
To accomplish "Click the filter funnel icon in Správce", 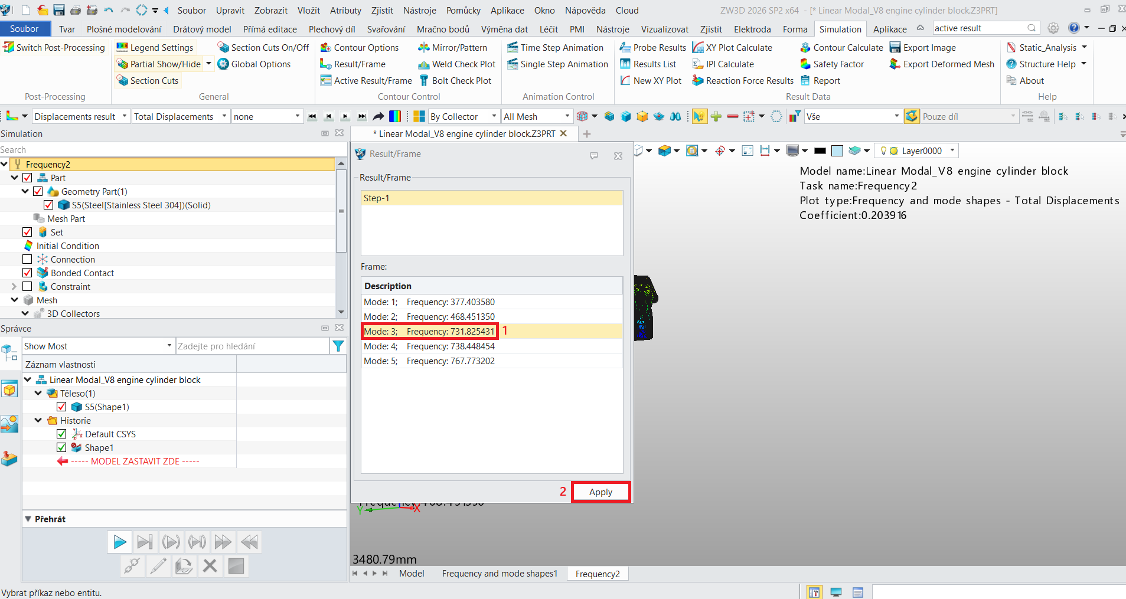I will pos(338,346).
